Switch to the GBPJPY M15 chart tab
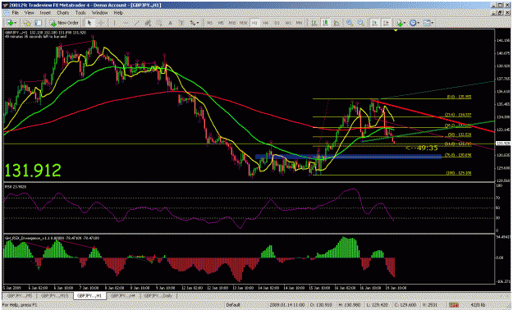Viewport: 513px width, 310px height. pos(54,295)
